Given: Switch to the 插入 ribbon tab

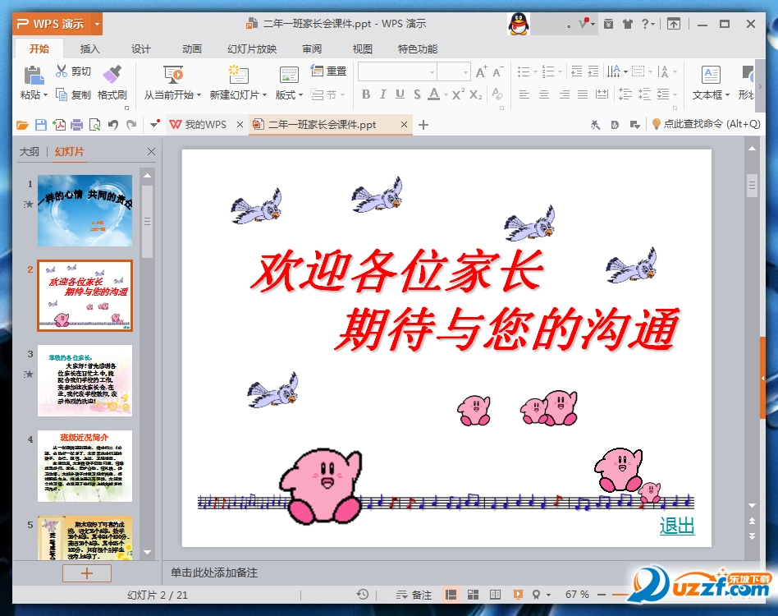Looking at the screenshot, I should (x=89, y=48).
